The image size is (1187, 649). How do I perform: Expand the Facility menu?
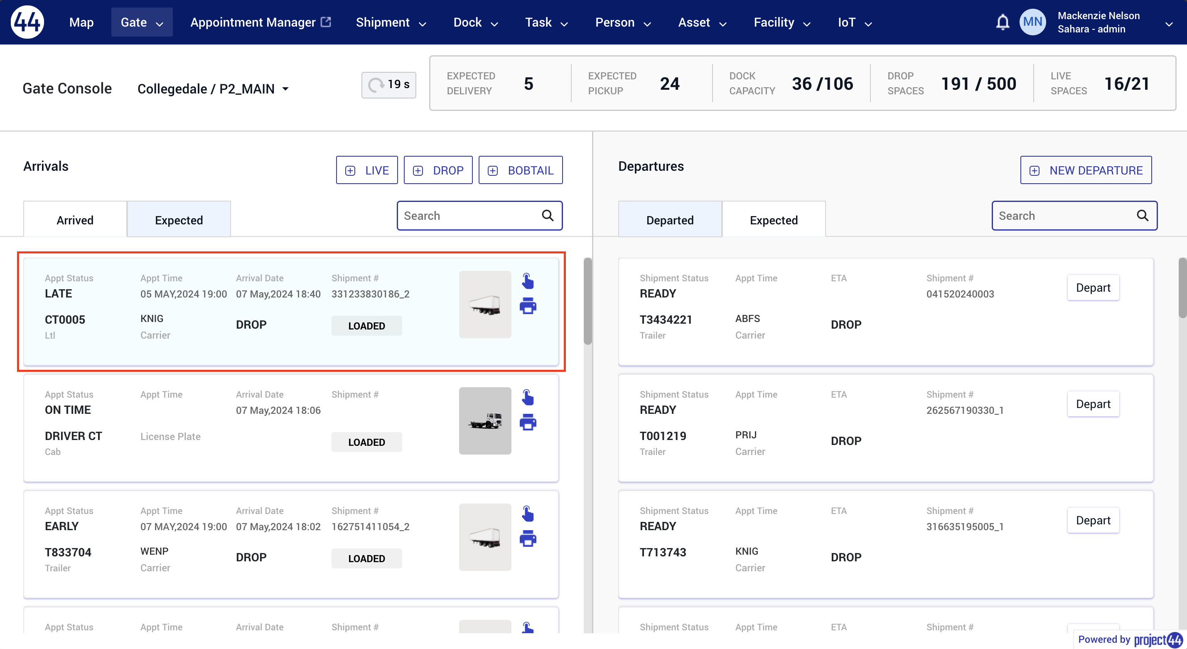point(782,22)
